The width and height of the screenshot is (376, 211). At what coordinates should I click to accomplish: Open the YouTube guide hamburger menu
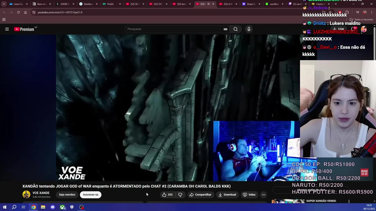pos(7,29)
